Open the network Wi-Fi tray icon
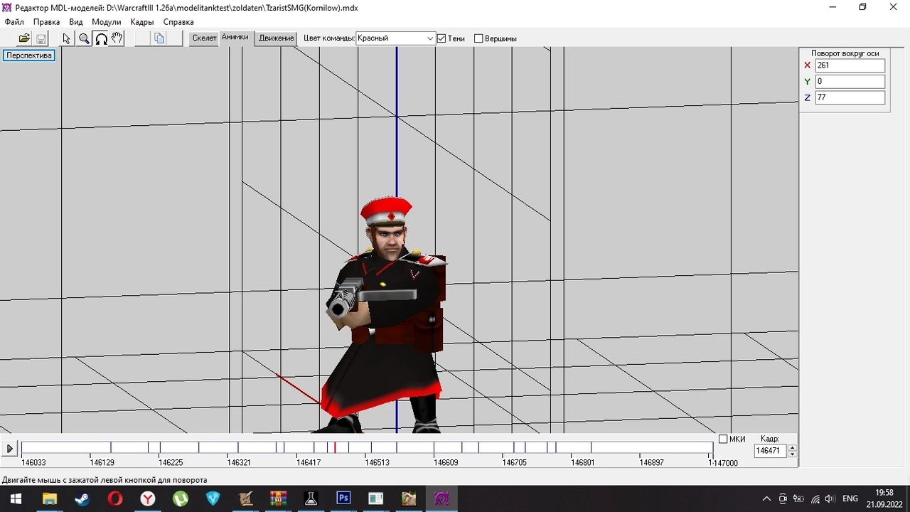This screenshot has height=512, width=910. 815,499
